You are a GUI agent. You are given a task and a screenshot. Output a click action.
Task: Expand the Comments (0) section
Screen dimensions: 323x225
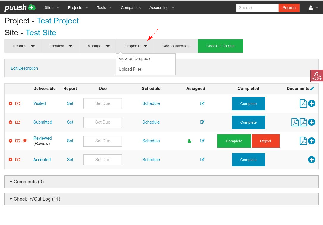click(x=27, y=182)
